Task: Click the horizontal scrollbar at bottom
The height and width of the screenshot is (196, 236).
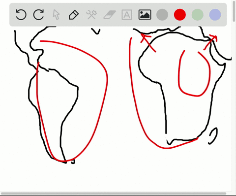Action: [x=114, y=194]
